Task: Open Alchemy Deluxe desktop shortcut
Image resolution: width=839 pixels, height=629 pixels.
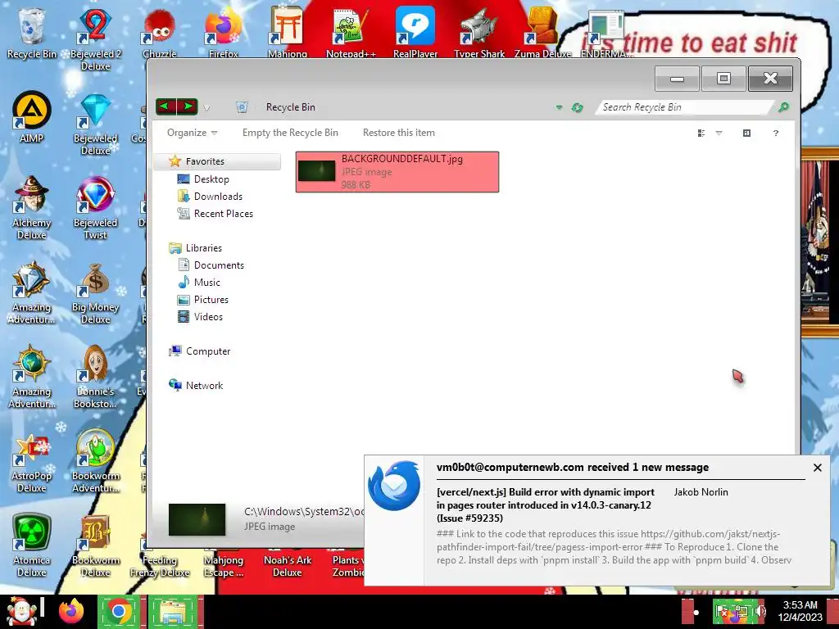Action: pyautogui.click(x=31, y=207)
